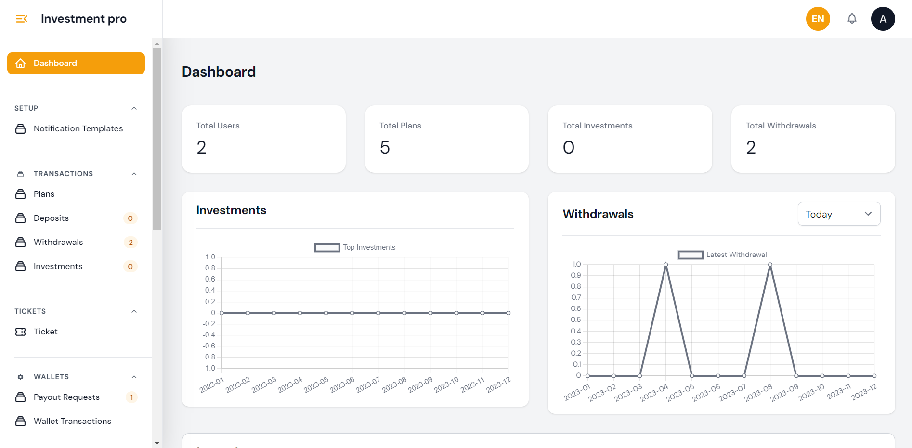Image resolution: width=912 pixels, height=448 pixels.
Task: Open the user avatar menu
Action: (x=883, y=19)
